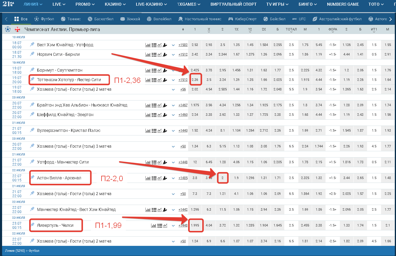This screenshot has height=256, width=396.
Task: Select odds 2.53 for Вест Хэм win
Action: (195, 45)
